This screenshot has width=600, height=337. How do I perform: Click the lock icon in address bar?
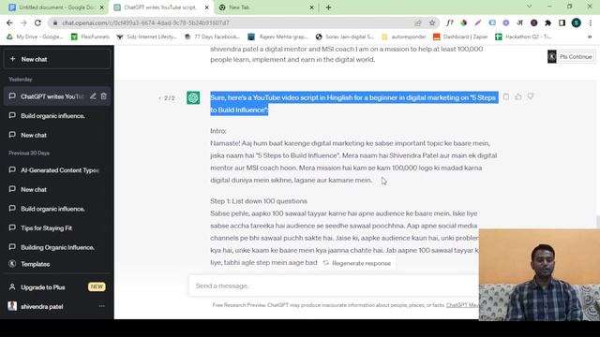(55, 22)
